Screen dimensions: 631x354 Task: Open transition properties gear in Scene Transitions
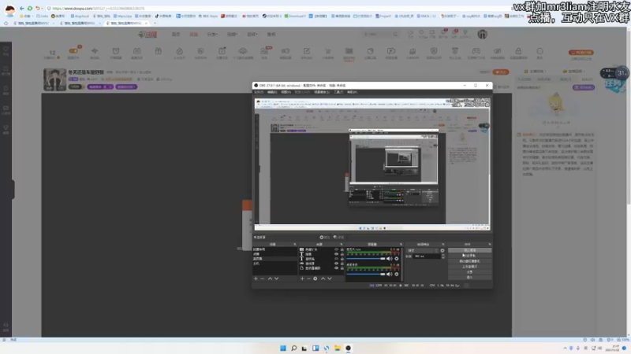click(x=442, y=250)
